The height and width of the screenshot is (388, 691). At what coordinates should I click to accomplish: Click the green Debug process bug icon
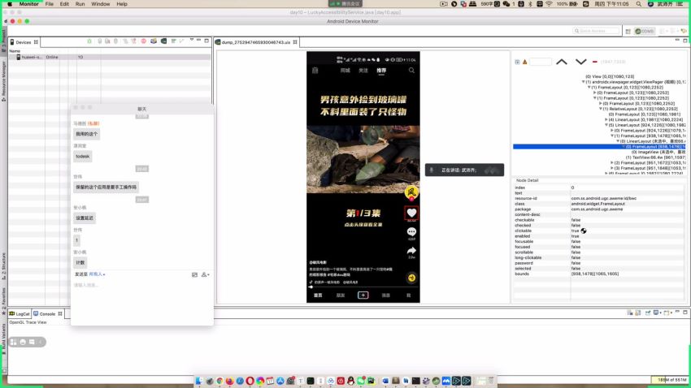click(89, 41)
